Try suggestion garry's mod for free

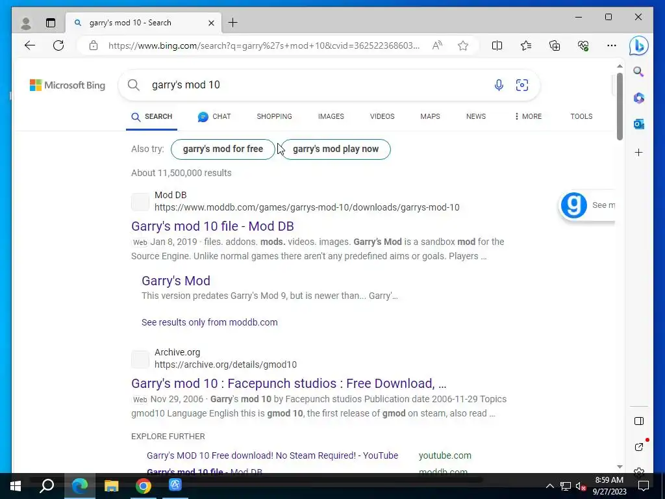coord(223,149)
